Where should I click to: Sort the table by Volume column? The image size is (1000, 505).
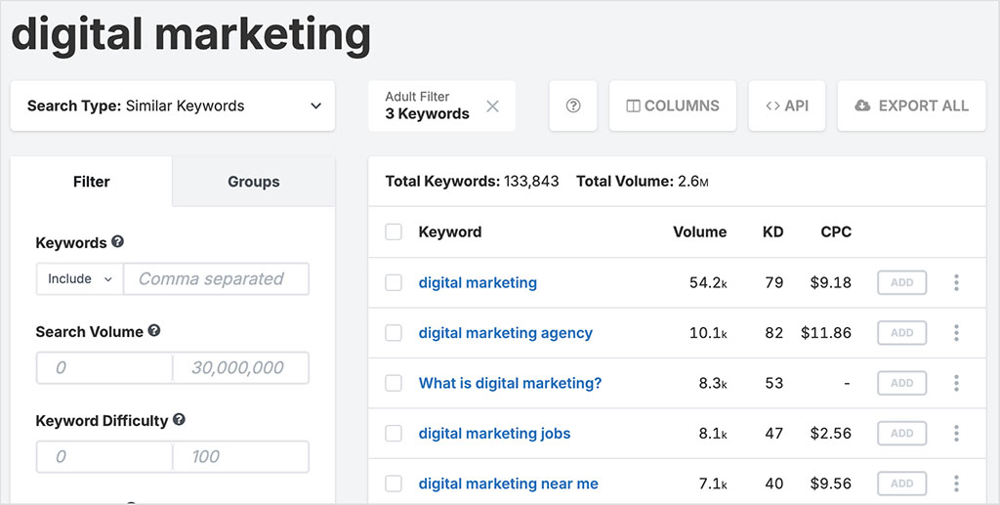click(699, 232)
